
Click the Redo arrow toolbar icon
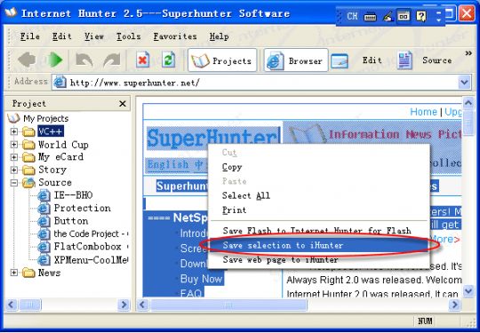pos(112,59)
